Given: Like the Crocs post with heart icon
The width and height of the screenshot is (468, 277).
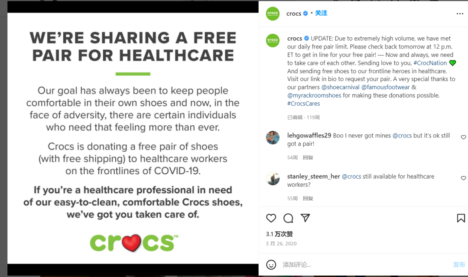Looking at the screenshot, I should pos(271,218).
